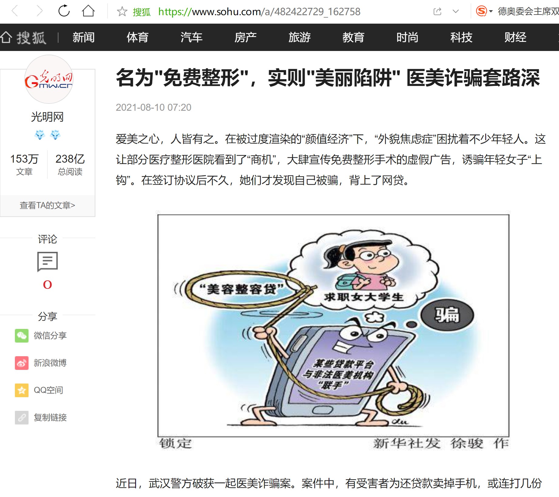The image size is (559, 497).
Task: Open the 光明网 author name link
Action: (x=47, y=117)
